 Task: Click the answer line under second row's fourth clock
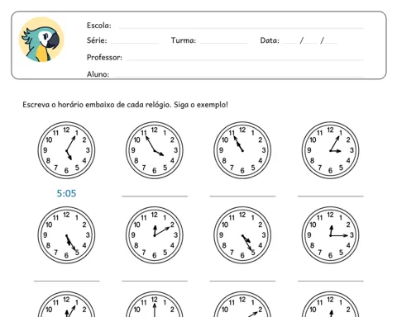pos(330,281)
